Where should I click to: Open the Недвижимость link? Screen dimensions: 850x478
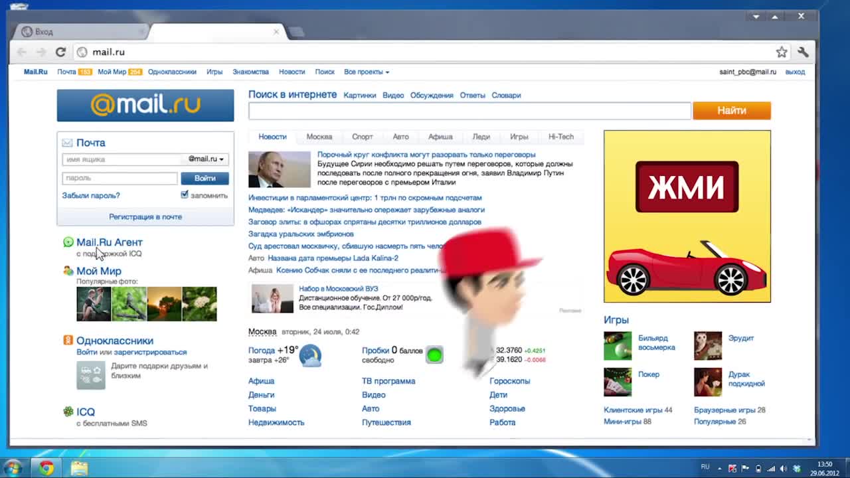[276, 422]
